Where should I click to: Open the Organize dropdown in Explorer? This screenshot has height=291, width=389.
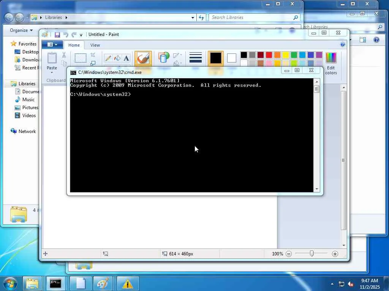point(21,30)
